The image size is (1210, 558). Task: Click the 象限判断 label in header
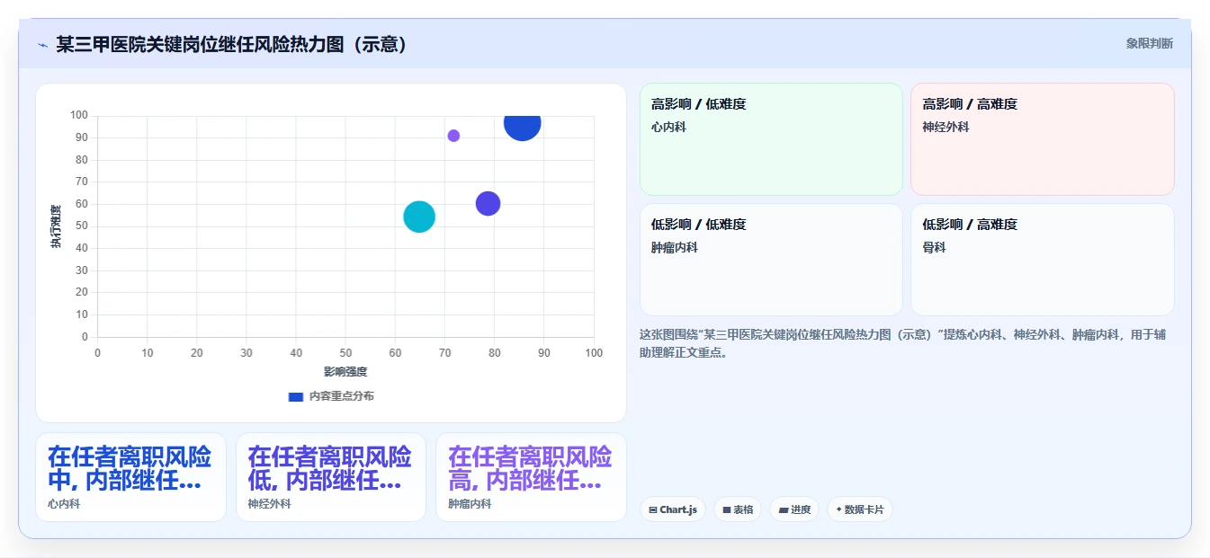point(1149,43)
